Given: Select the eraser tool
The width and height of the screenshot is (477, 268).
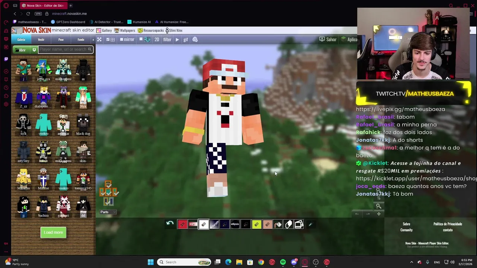Looking at the screenshot, I should click(289, 224).
